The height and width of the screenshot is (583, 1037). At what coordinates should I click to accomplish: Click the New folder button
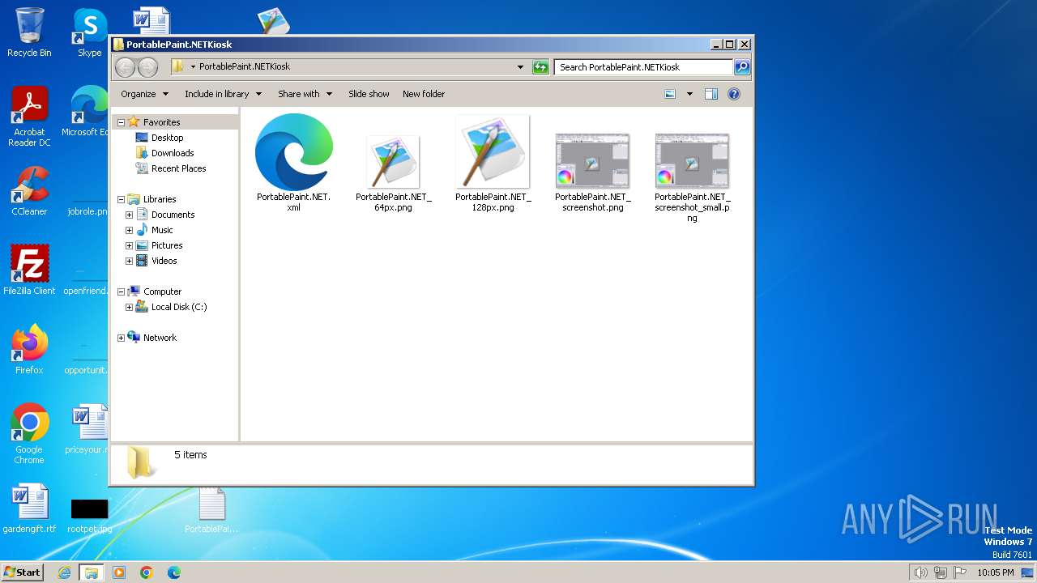coord(424,94)
